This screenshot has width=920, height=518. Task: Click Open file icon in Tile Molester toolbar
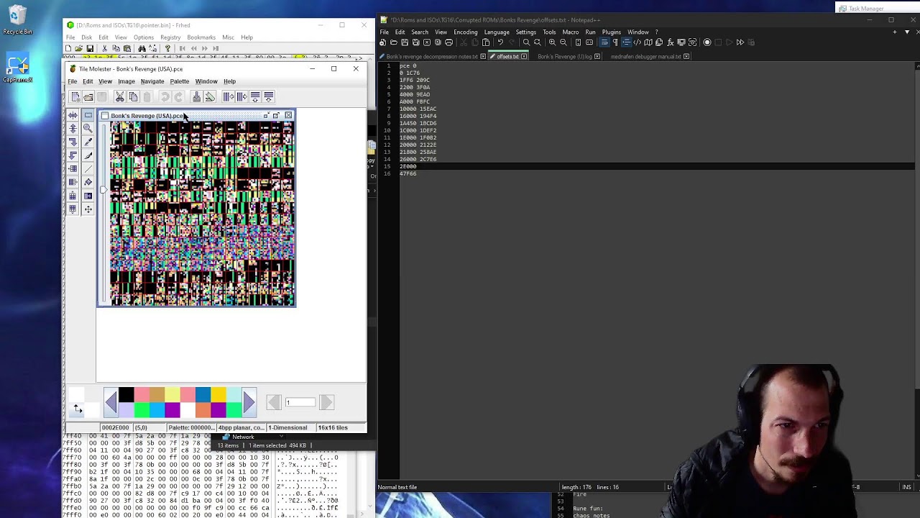88,96
